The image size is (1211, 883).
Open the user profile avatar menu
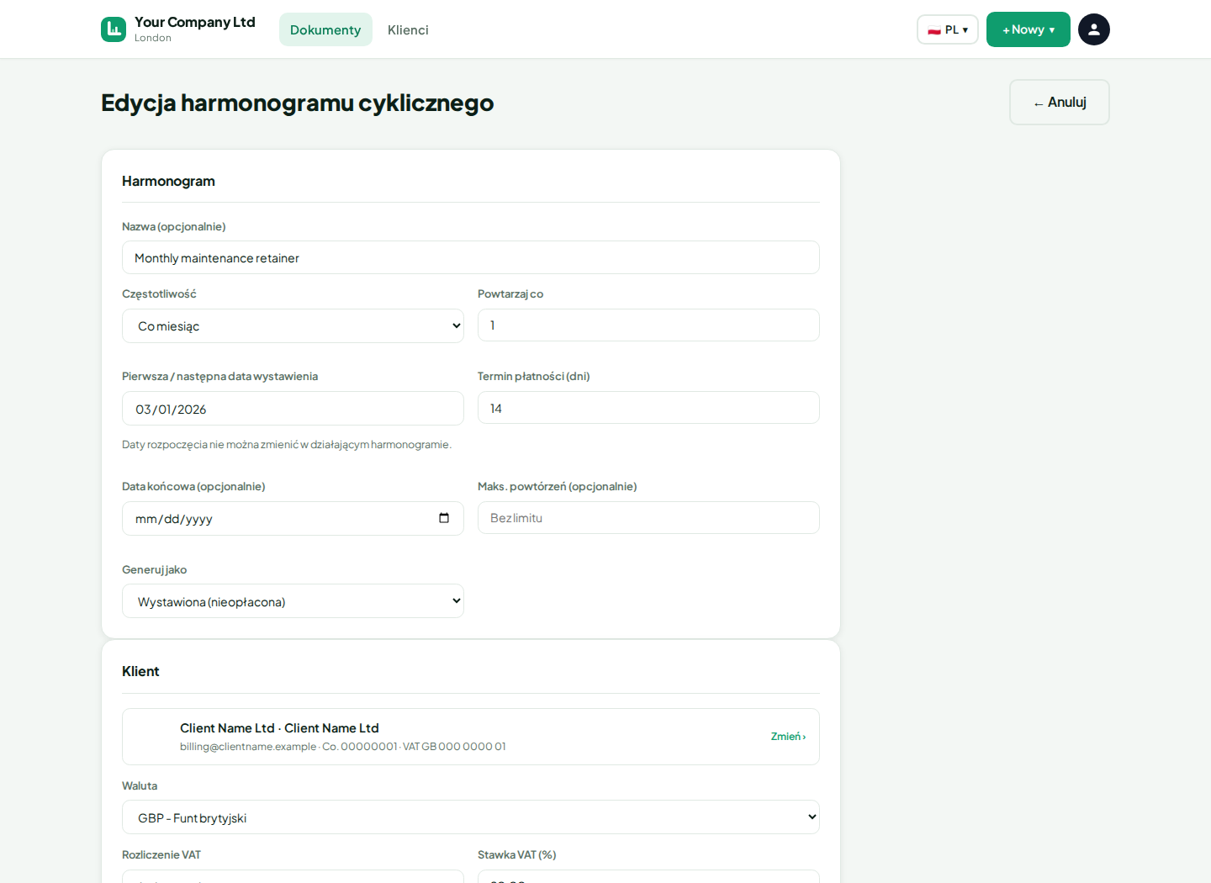pyautogui.click(x=1093, y=29)
